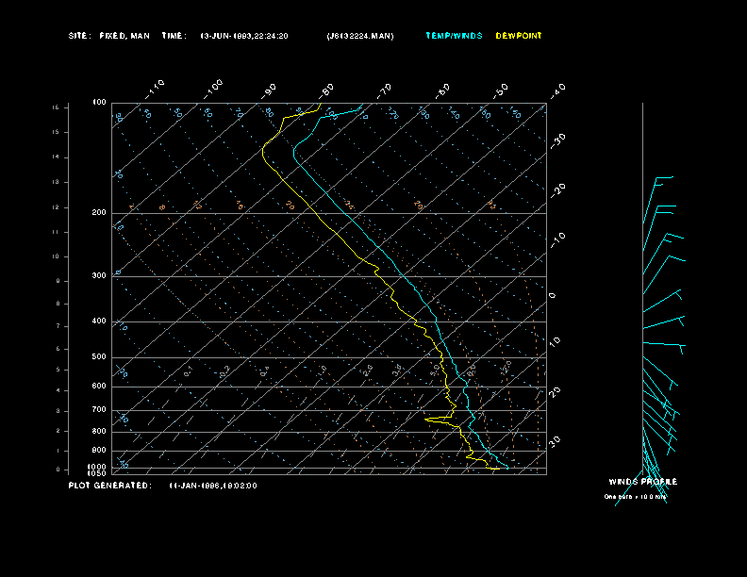
Task: Click the SITE: FIXED, MAN header text
Action: pyautogui.click(x=108, y=36)
